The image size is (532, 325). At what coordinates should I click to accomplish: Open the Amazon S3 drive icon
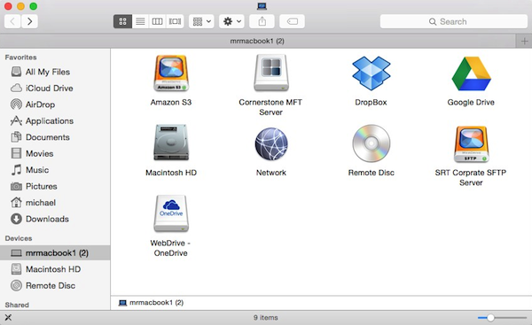[171, 74]
